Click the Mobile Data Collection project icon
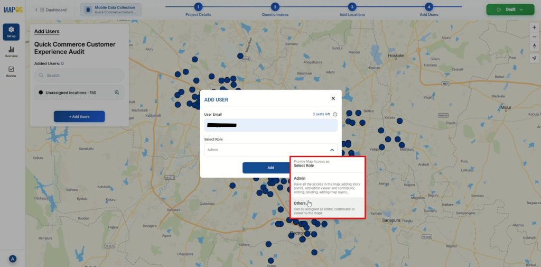 click(88, 10)
